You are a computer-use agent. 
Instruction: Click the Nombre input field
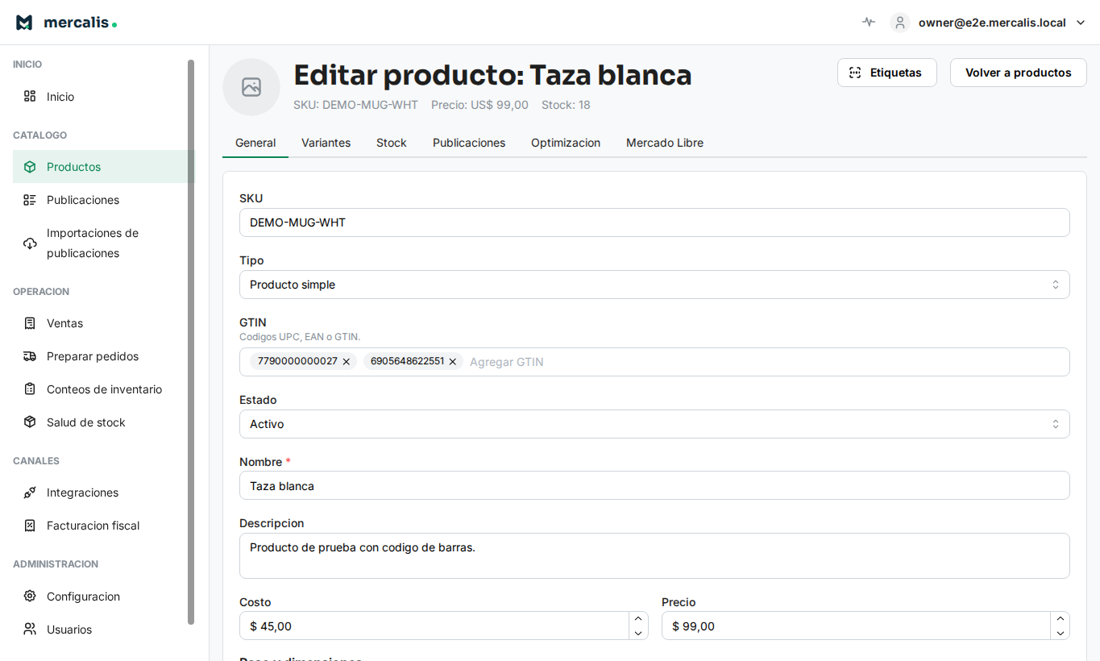tap(654, 486)
